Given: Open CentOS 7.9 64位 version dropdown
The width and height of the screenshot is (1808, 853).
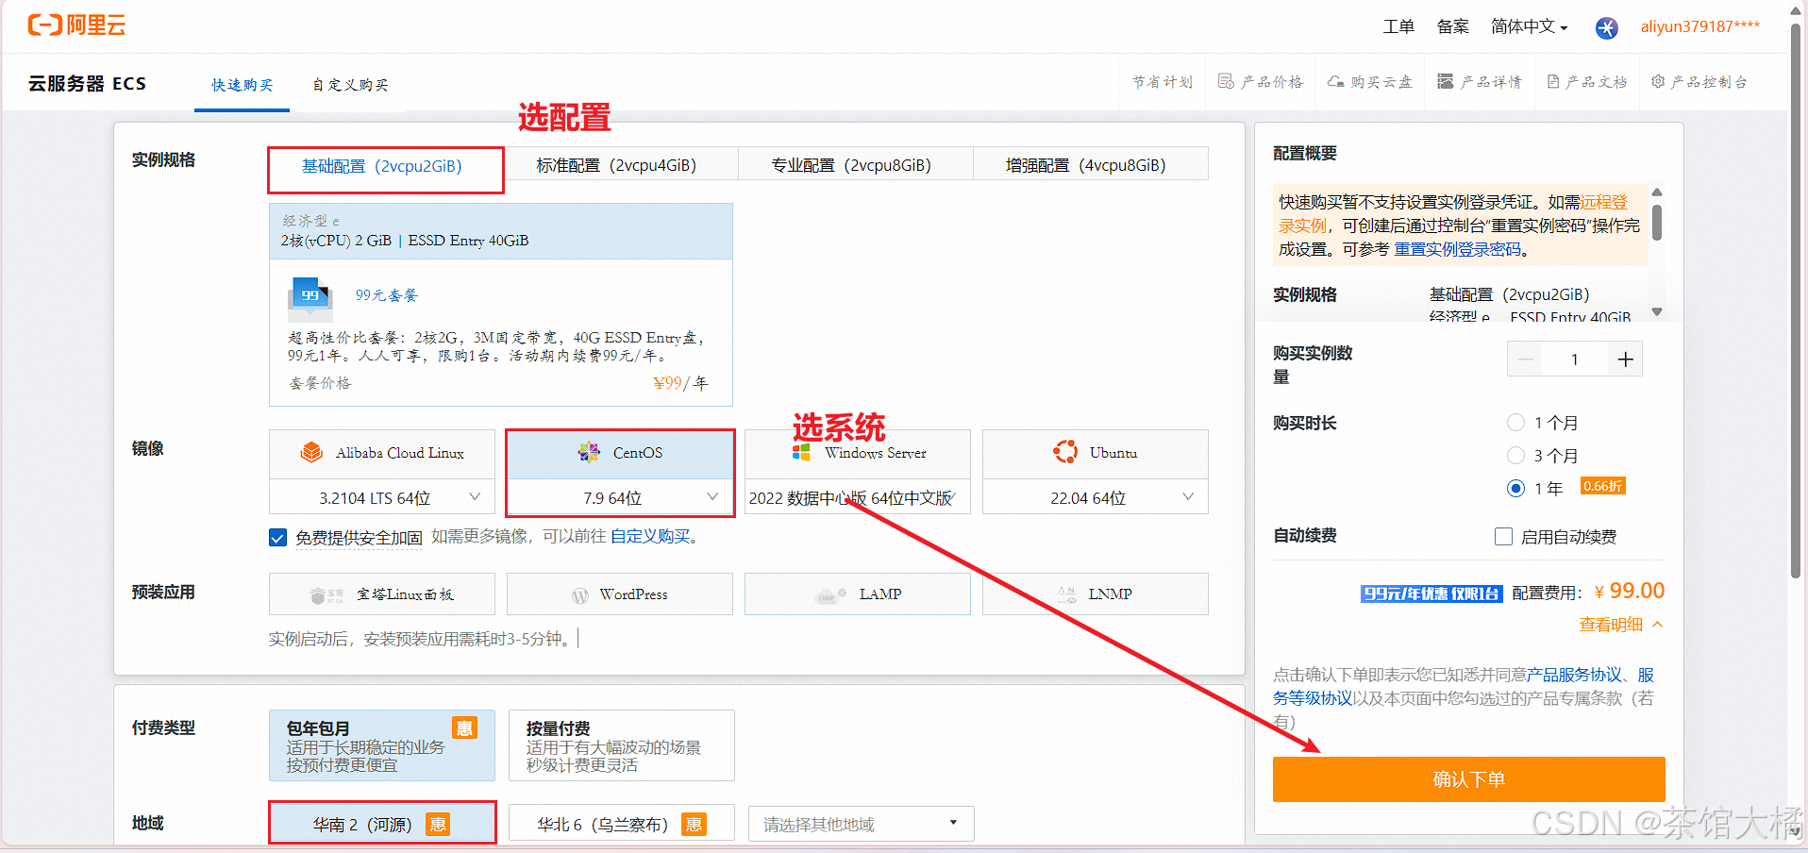Looking at the screenshot, I should click(x=620, y=497).
